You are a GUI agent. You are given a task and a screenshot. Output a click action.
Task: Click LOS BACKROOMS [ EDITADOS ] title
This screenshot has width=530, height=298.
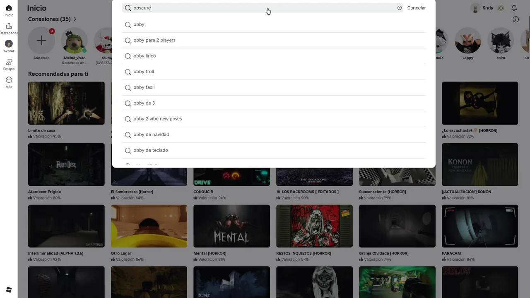coord(307,192)
